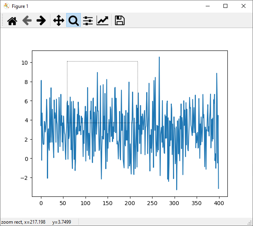Click the y-axis tick label 6
The height and width of the screenshot is (226, 253).
26,101
